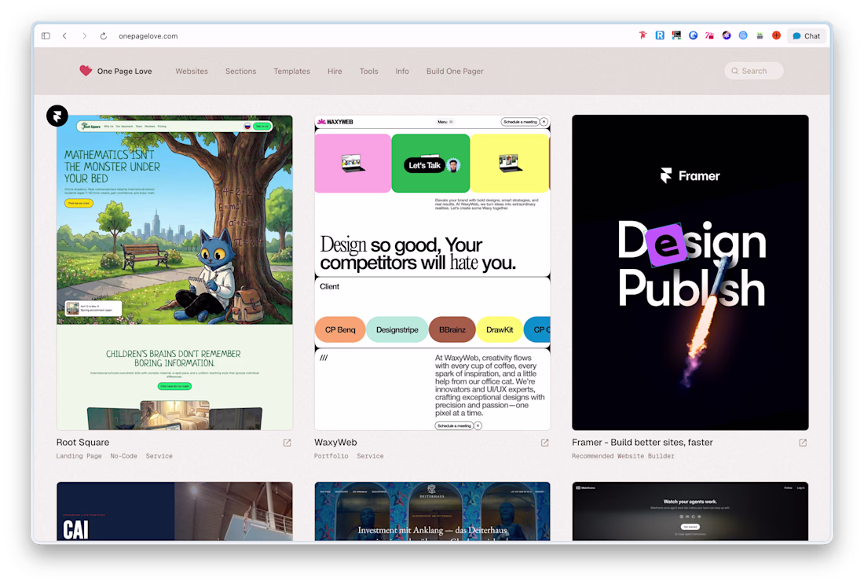
Task: Click Recommended Website Builder label
Action: point(623,456)
